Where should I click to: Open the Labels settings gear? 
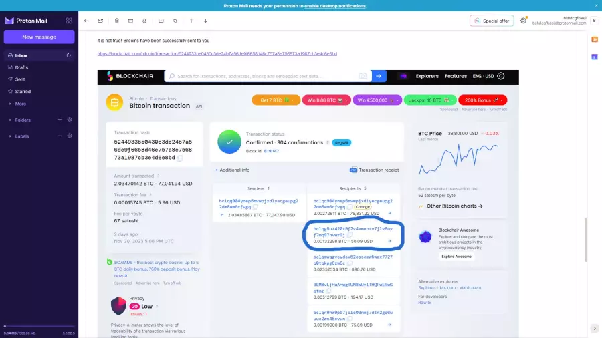coord(70,136)
